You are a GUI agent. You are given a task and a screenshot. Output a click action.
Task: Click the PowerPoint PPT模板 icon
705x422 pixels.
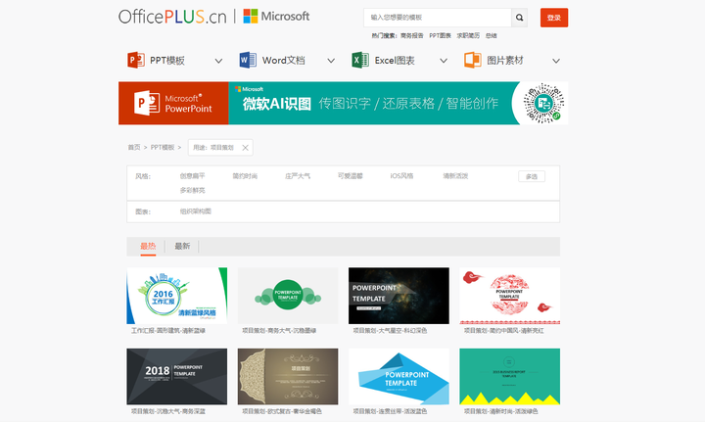pyautogui.click(x=136, y=61)
